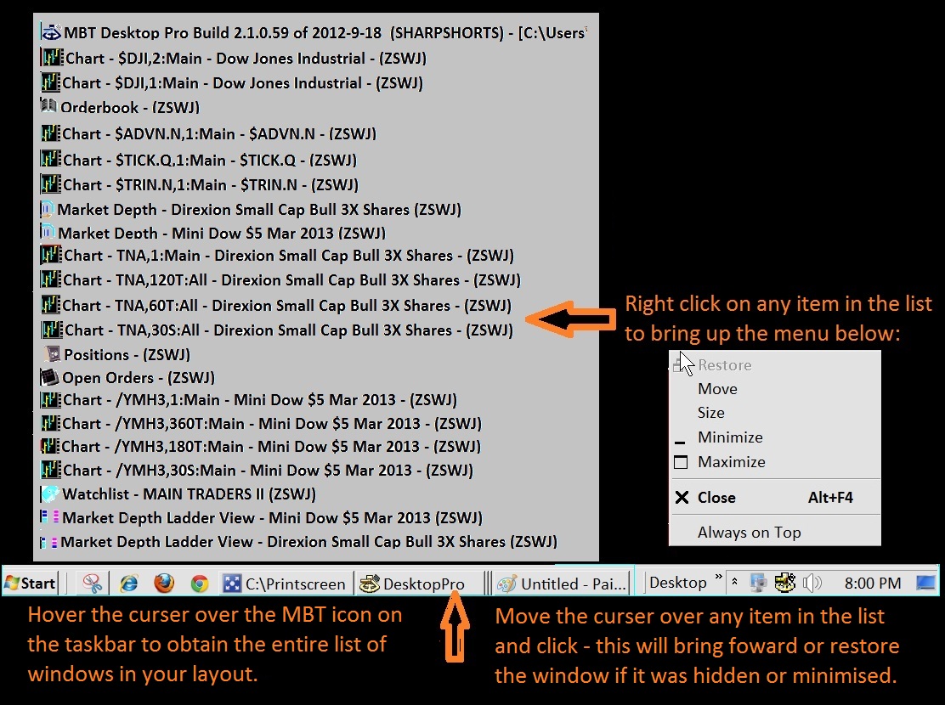Screen dimensions: 945x705
Task: Click chart icon for /YMH3,180T:Main row
Action: click(50, 447)
